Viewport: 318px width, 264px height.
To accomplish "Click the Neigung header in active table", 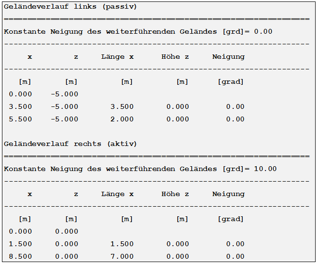I will click(228, 194).
